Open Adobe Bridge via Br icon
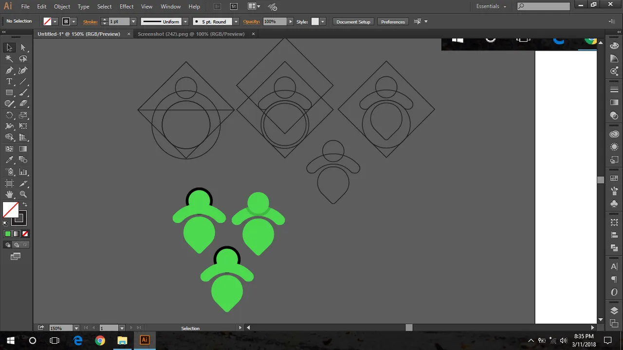This screenshot has width=623, height=350. [x=218, y=6]
